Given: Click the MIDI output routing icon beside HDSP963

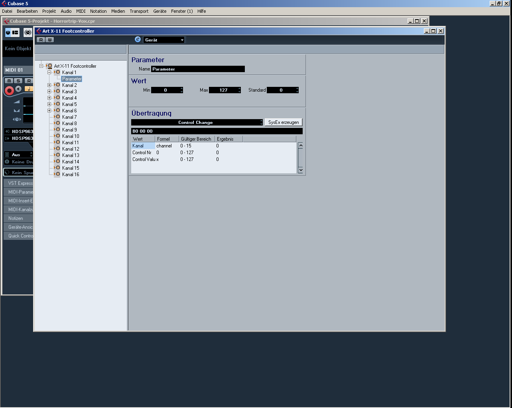Looking at the screenshot, I should point(7,138).
